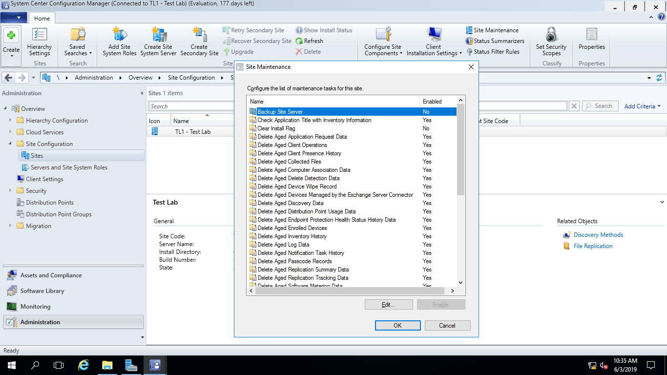Screen dimensions: 667x375
Task: Click the ribbon help question mark icon
Action: [x=662, y=17]
